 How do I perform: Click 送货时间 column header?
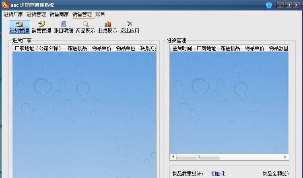click(182, 48)
